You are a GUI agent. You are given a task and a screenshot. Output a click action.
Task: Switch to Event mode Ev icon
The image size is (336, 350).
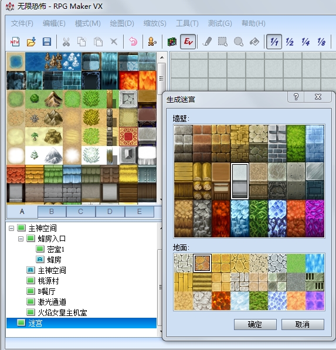click(x=188, y=42)
